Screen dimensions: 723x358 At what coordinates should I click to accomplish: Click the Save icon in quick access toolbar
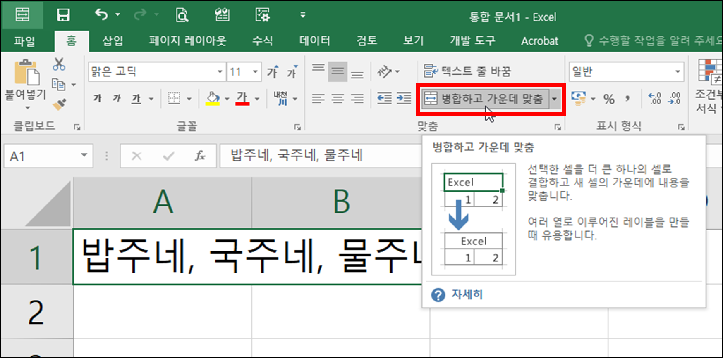point(63,15)
